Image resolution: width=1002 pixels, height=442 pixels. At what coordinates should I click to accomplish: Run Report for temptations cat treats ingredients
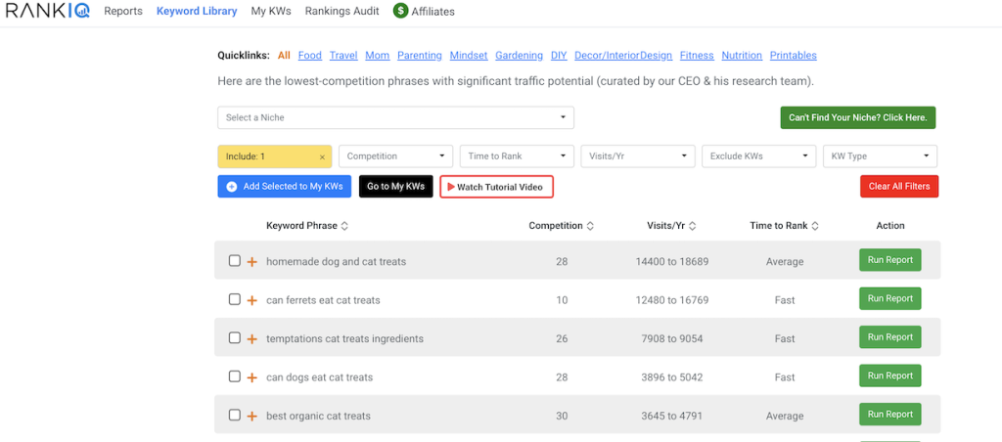[890, 337]
